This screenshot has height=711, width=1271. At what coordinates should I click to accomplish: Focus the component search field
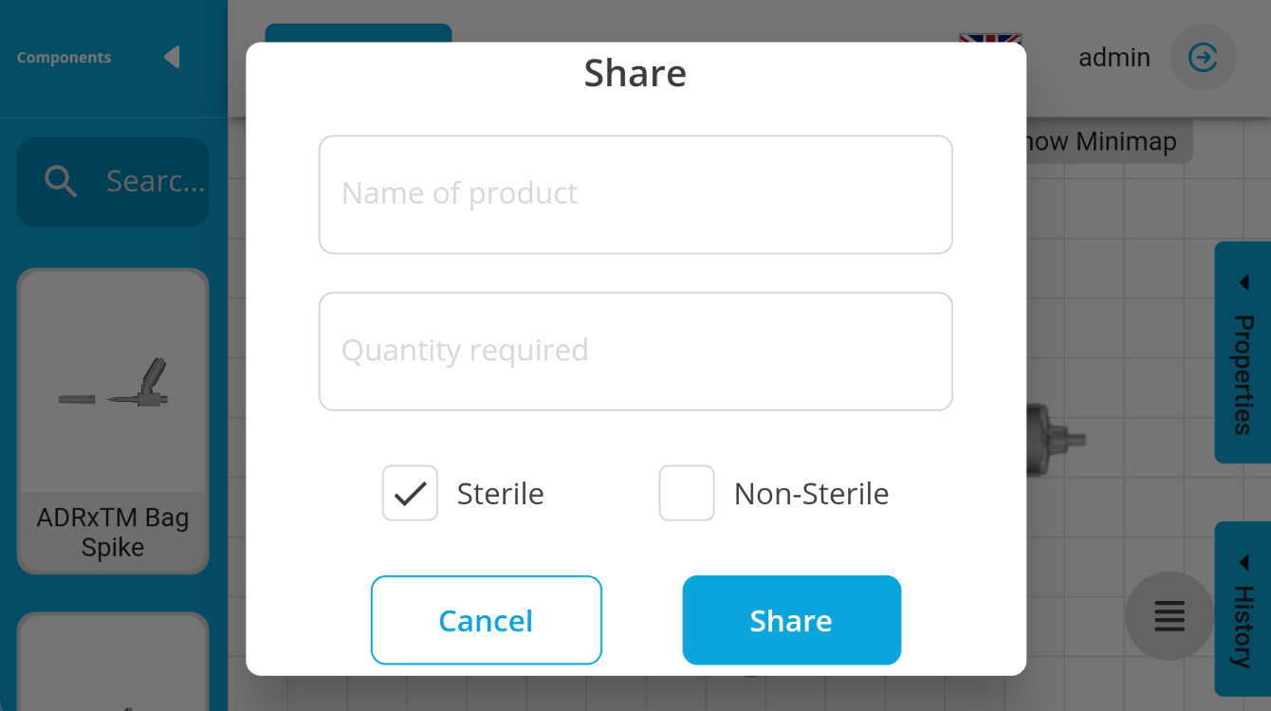[154, 181]
